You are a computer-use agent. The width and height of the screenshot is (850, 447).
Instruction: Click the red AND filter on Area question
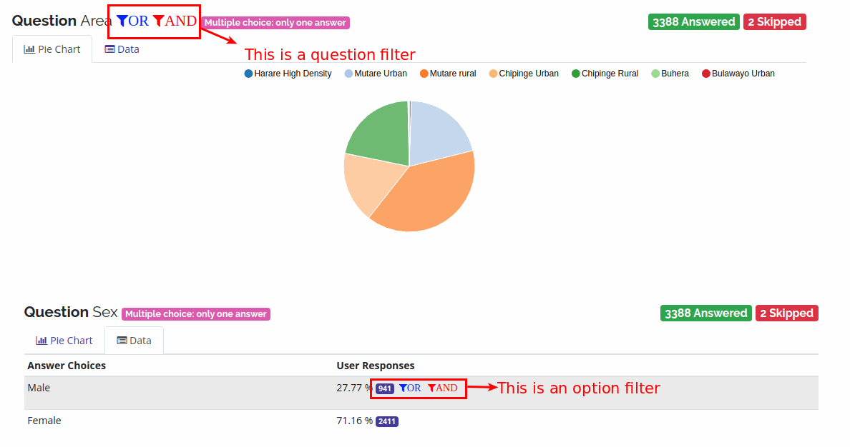point(175,21)
